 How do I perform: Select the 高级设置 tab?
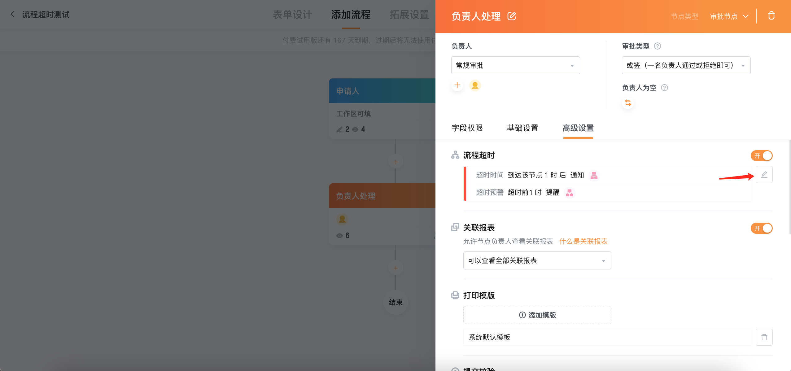[578, 128]
